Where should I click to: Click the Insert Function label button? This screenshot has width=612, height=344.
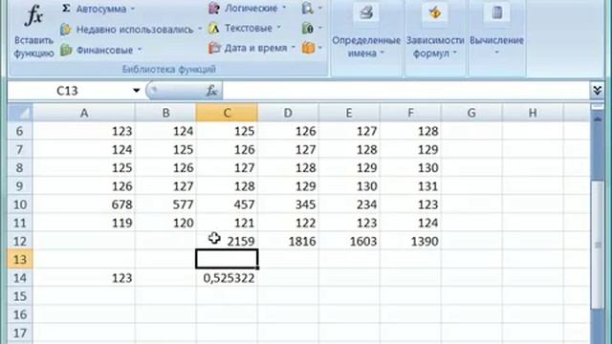coord(33,47)
